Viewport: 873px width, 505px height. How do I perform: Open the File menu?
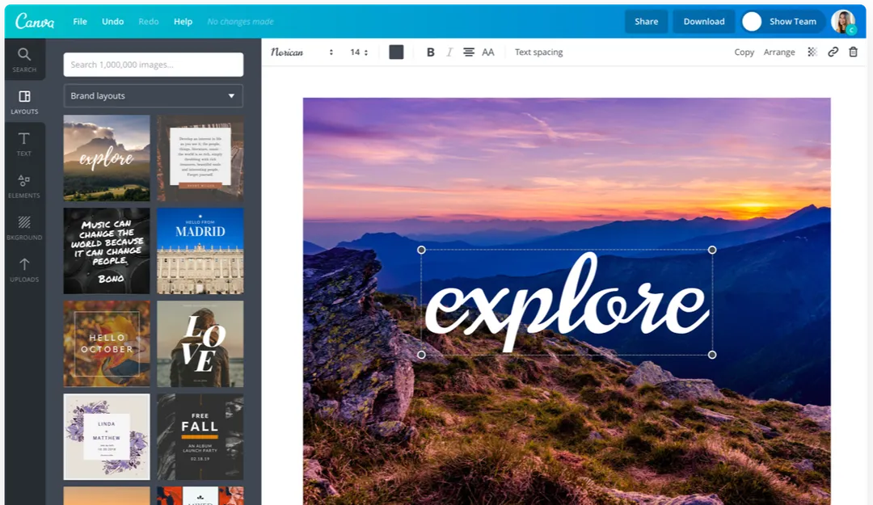pos(80,22)
